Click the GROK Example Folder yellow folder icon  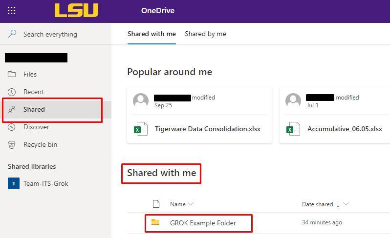[155, 222]
